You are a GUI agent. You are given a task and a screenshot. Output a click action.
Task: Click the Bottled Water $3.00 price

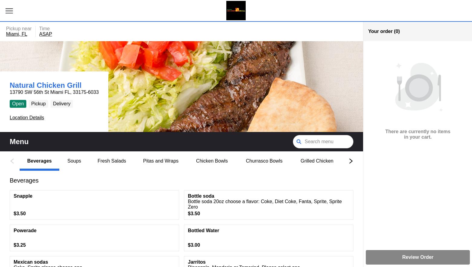(x=194, y=245)
